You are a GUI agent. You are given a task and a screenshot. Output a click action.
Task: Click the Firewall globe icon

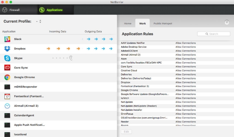4,10
